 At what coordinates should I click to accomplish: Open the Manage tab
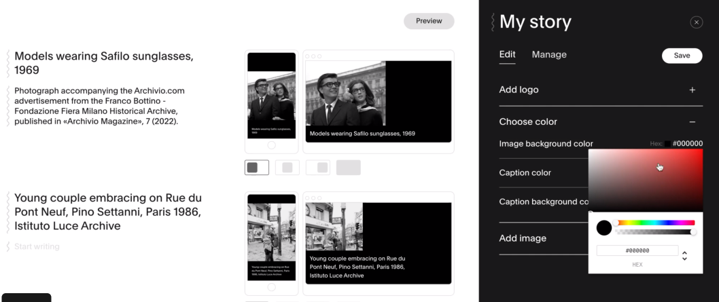[549, 54]
